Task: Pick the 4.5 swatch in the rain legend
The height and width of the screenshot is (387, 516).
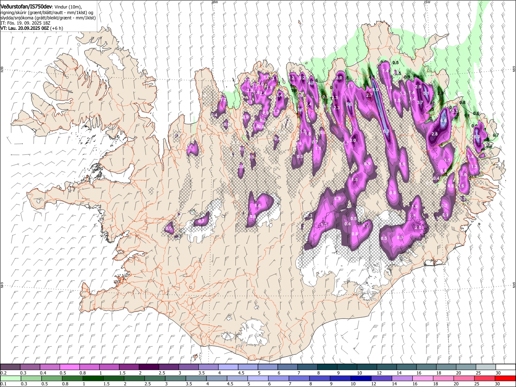Action: pos(237,378)
